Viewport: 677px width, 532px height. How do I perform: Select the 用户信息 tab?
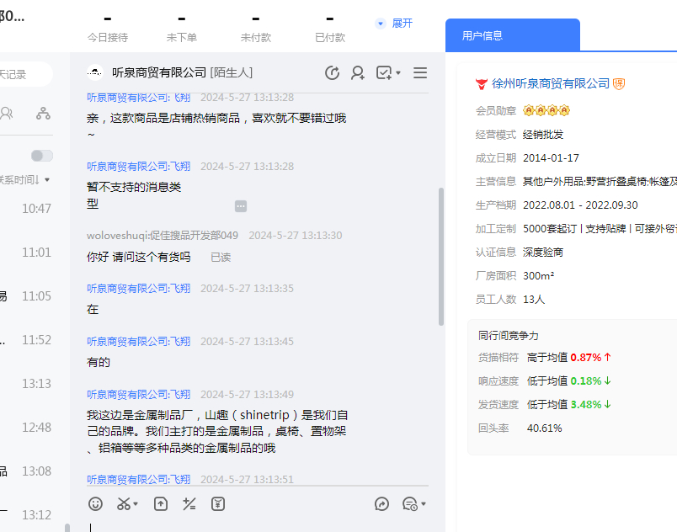(x=482, y=35)
